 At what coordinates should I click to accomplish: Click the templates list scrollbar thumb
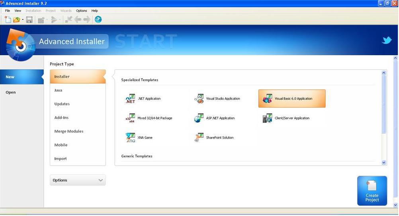384,104
